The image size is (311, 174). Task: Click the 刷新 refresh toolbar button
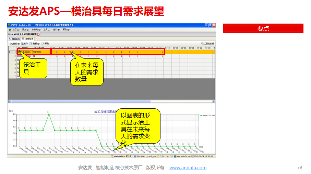pos(35,44)
